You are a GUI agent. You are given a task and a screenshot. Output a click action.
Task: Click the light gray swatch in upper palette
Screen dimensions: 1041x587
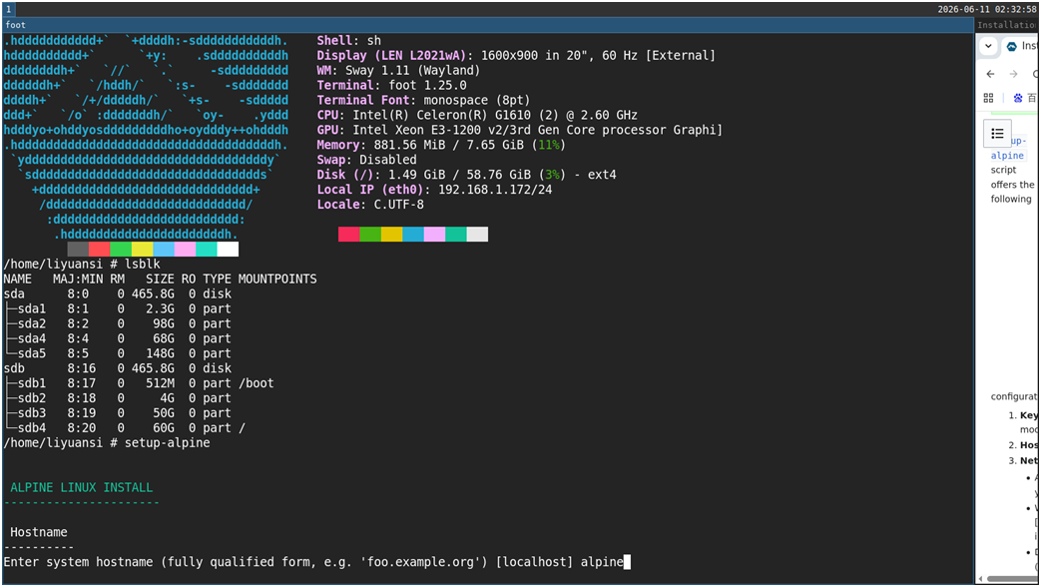point(477,235)
